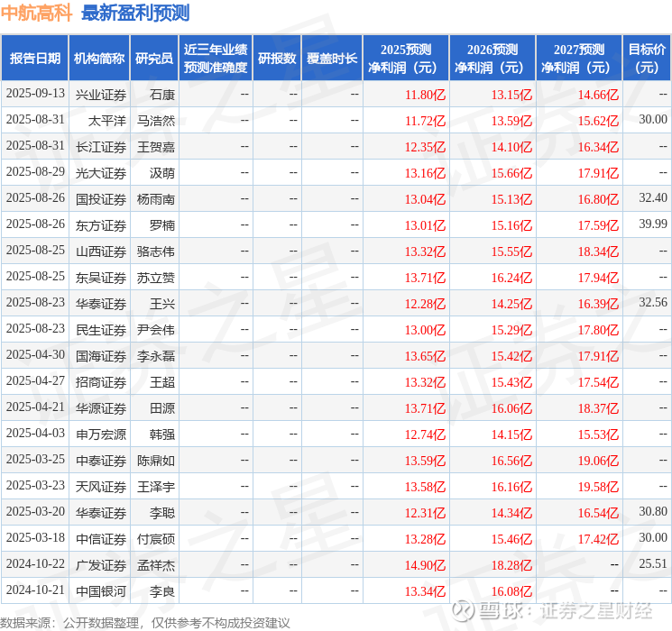Select the 国投证券 institution cell

tap(101, 199)
